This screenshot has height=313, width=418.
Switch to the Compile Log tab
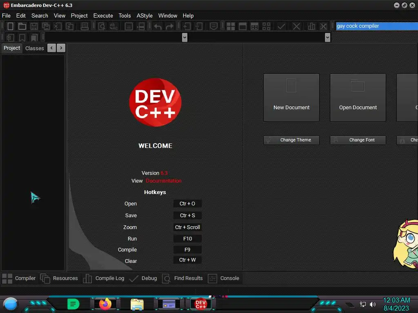click(x=104, y=278)
